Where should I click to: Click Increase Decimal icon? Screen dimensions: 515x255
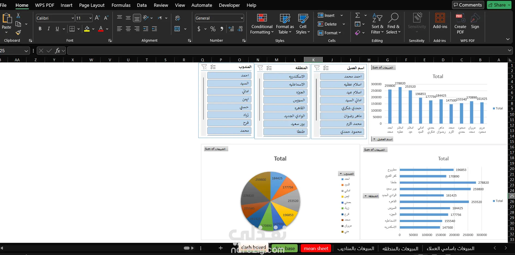click(x=231, y=29)
